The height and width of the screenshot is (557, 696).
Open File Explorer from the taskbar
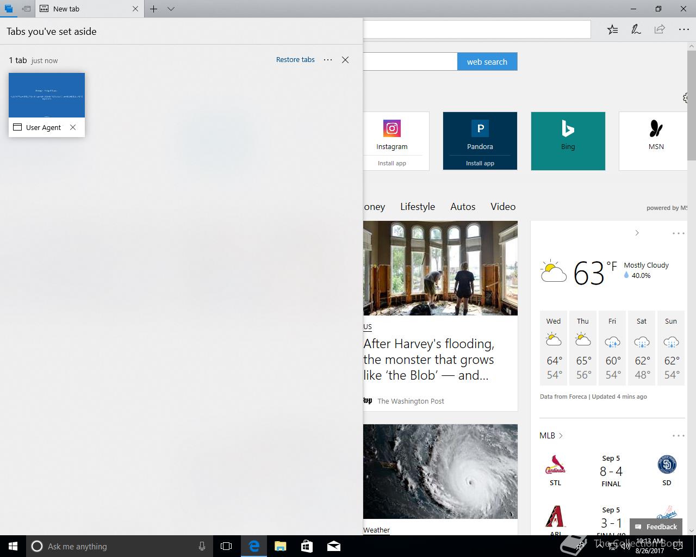pos(281,546)
